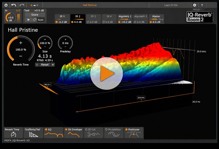Click the HOFA IQ-Reverb V2 label
219x149 pixels.
click(x=17, y=140)
